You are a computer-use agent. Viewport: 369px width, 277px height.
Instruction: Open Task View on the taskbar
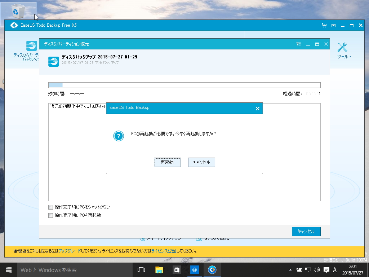[141, 270]
